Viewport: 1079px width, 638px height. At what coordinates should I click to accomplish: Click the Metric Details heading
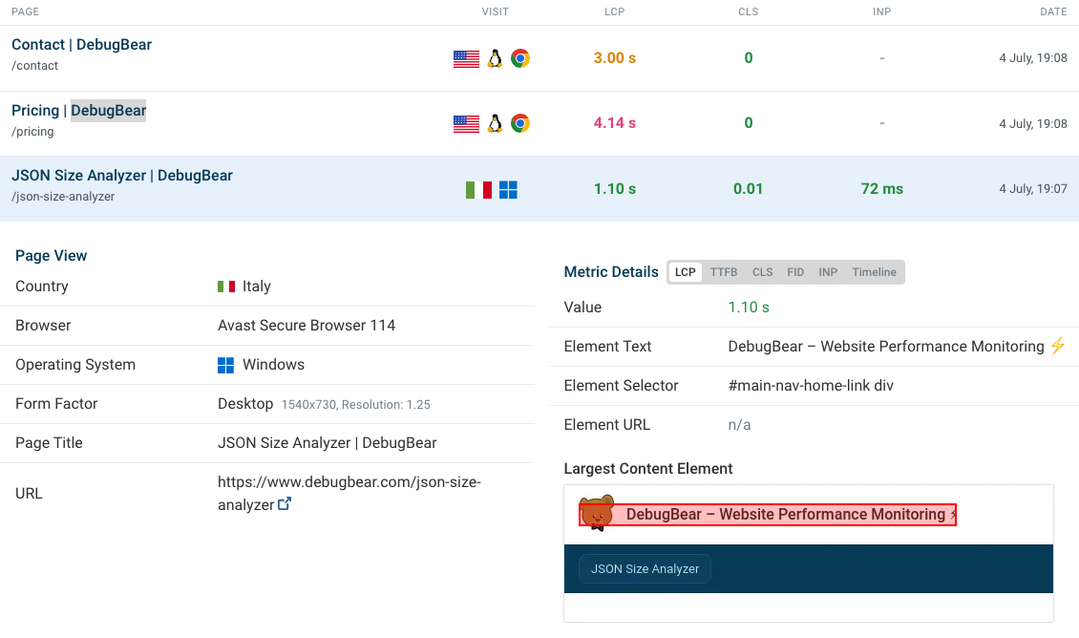pyautogui.click(x=611, y=272)
